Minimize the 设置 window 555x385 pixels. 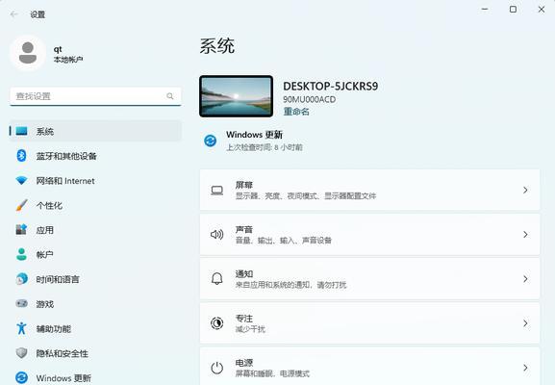pyautogui.click(x=485, y=10)
